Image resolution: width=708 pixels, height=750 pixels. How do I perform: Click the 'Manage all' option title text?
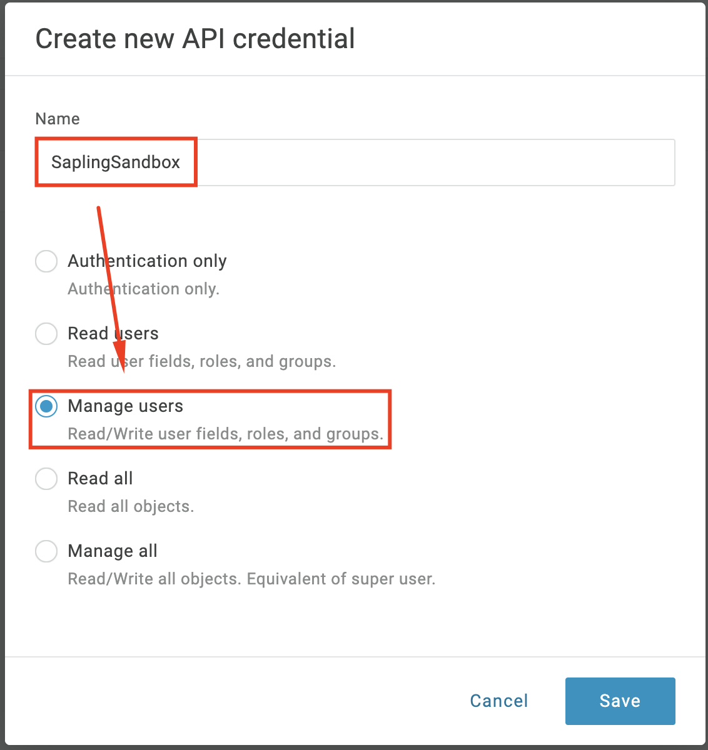coord(113,551)
